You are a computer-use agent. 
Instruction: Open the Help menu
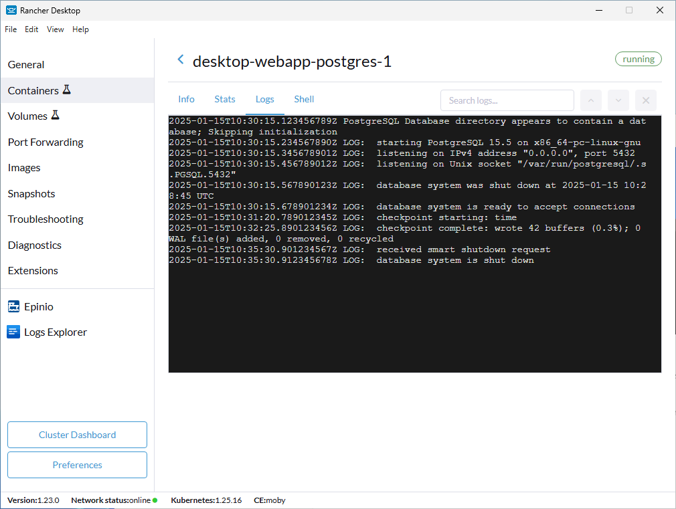click(80, 29)
